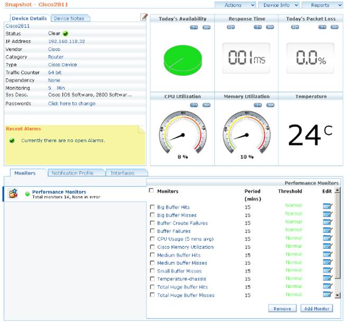Click the monitors list scrollbar down arrow
345x323 pixels.
click(337, 295)
